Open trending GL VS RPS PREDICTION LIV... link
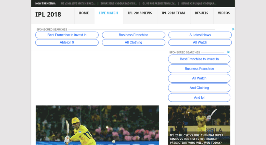 click(x=159, y=3)
